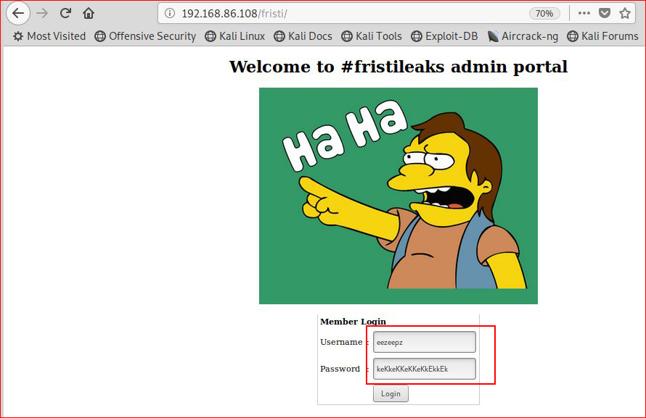The width and height of the screenshot is (646, 418).
Task: Show site information via the info icon
Action: 169,13
